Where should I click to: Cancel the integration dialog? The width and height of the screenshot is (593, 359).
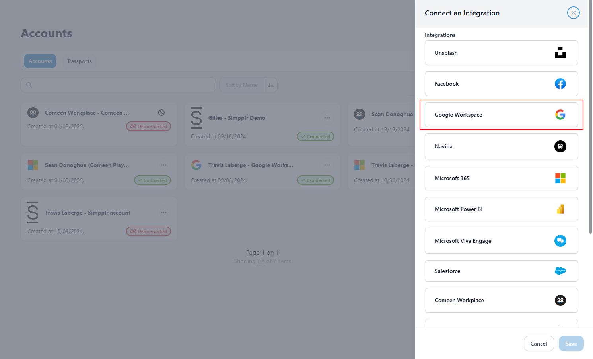tap(539, 344)
